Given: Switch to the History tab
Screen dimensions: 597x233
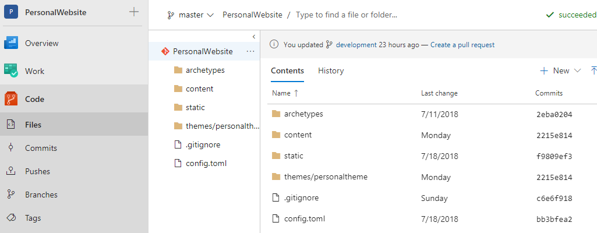Looking at the screenshot, I should 331,70.
